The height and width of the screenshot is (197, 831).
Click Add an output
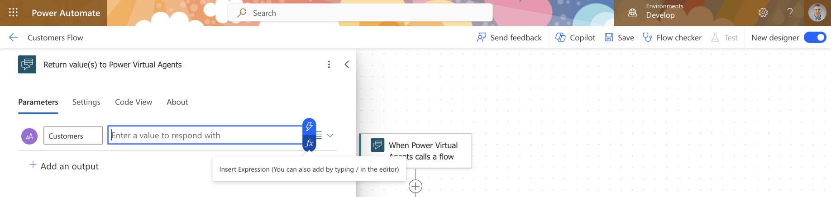click(x=64, y=166)
